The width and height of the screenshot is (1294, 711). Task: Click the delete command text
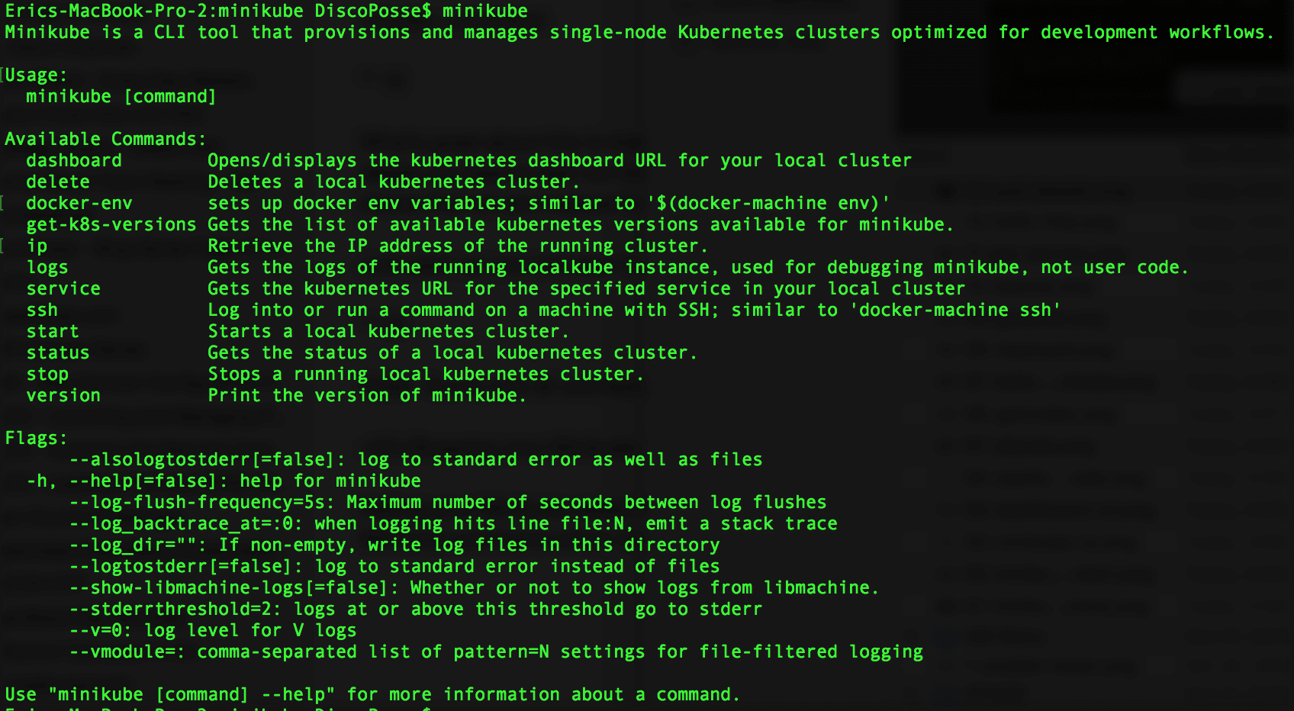coord(58,182)
